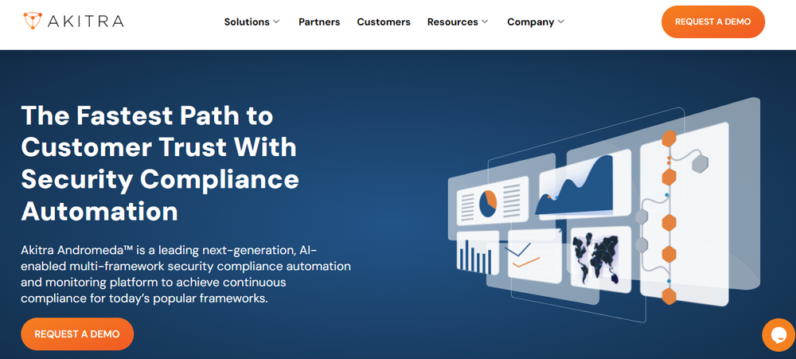Image resolution: width=796 pixels, height=359 pixels.
Task: Go to the Partners page
Action: 319,21
